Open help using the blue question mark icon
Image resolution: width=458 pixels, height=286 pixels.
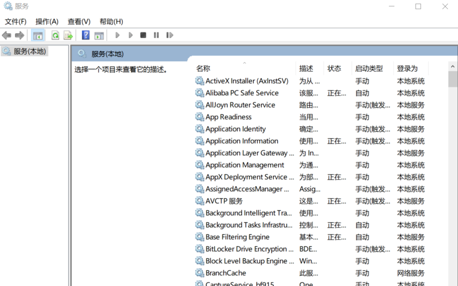(86, 35)
